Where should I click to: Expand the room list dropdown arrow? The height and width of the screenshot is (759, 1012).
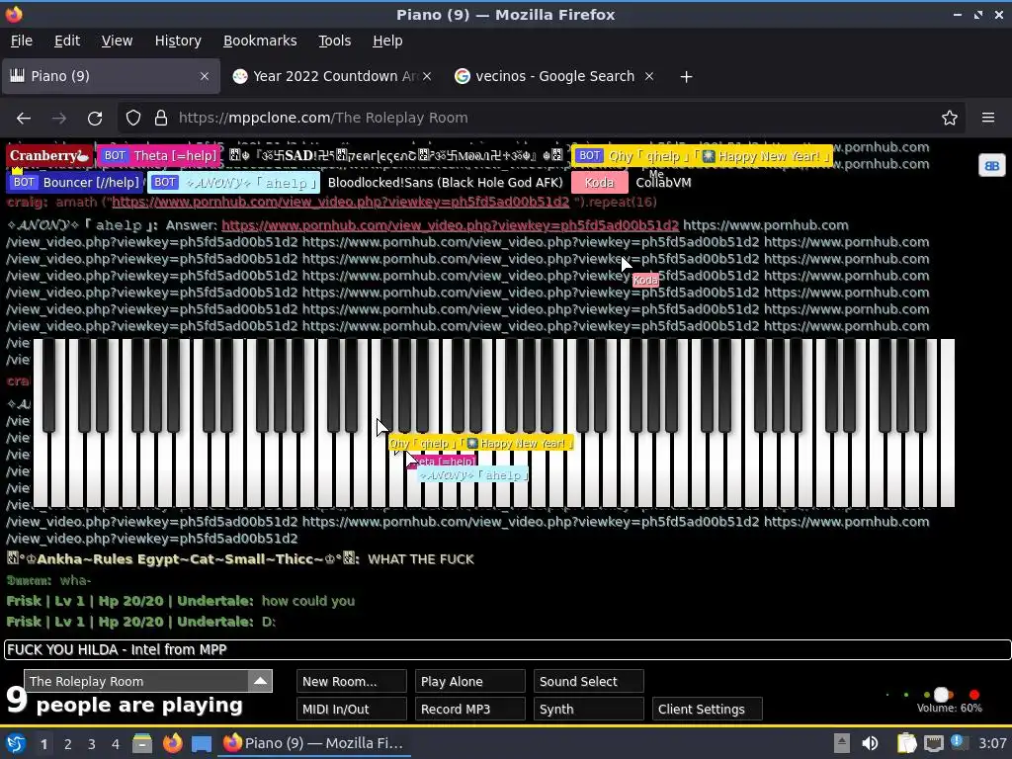coord(260,681)
